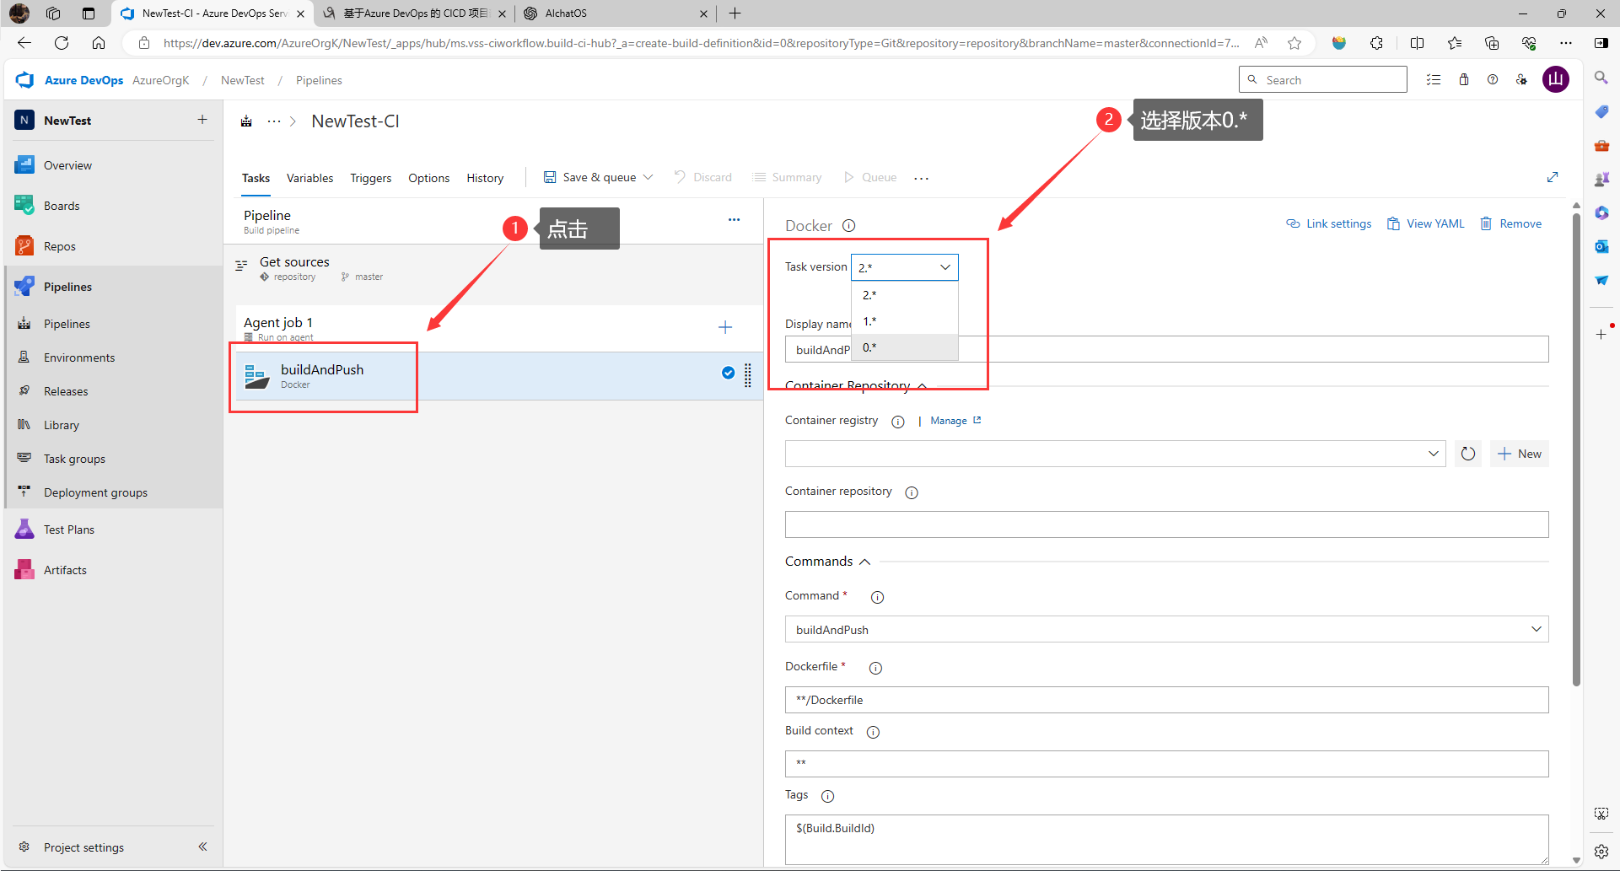Add a task to Agent job 1
Viewport: 1620px width, 871px height.
click(725, 327)
